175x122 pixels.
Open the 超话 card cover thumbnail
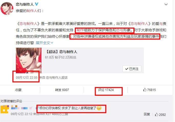(29, 60)
